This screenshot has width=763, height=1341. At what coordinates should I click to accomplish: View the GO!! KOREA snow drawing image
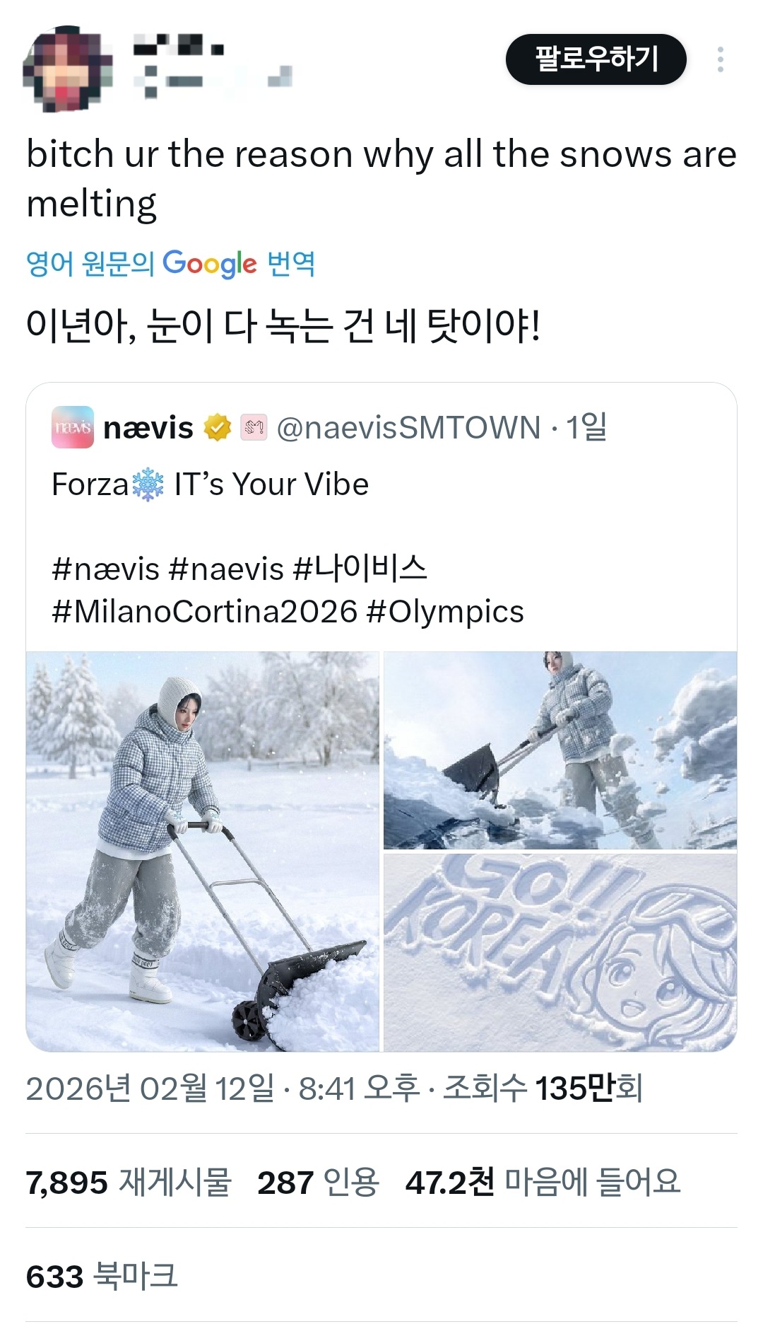pyautogui.click(x=560, y=953)
